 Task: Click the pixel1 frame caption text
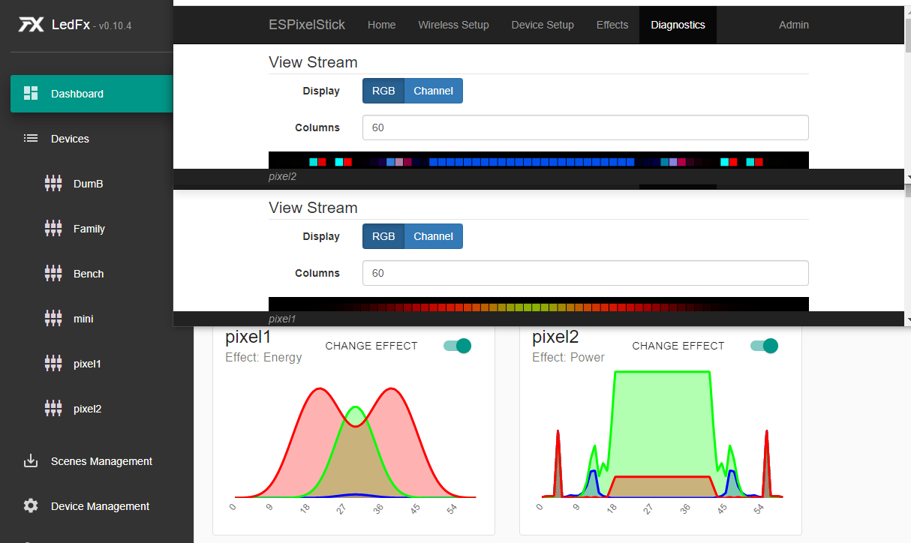coord(282,319)
